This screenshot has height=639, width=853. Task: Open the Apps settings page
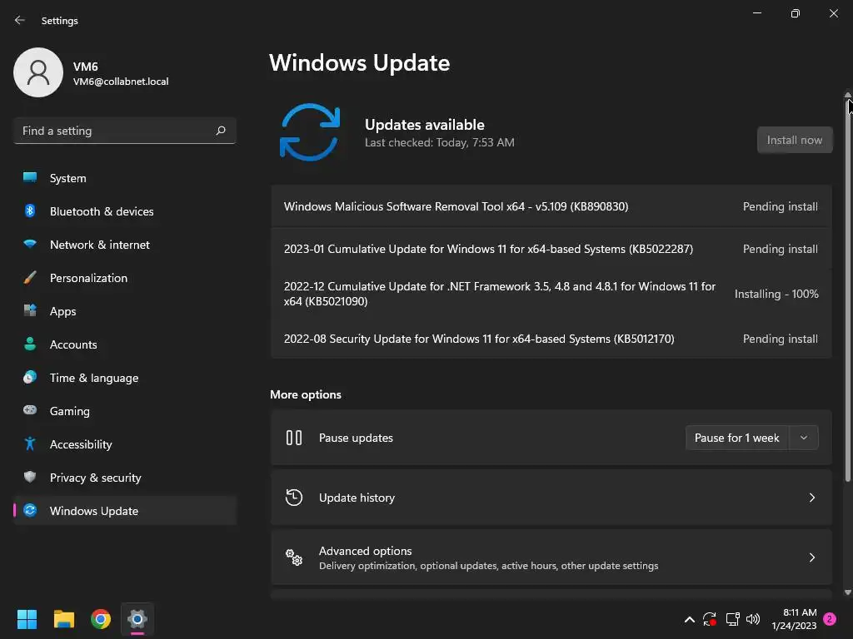[125, 311]
